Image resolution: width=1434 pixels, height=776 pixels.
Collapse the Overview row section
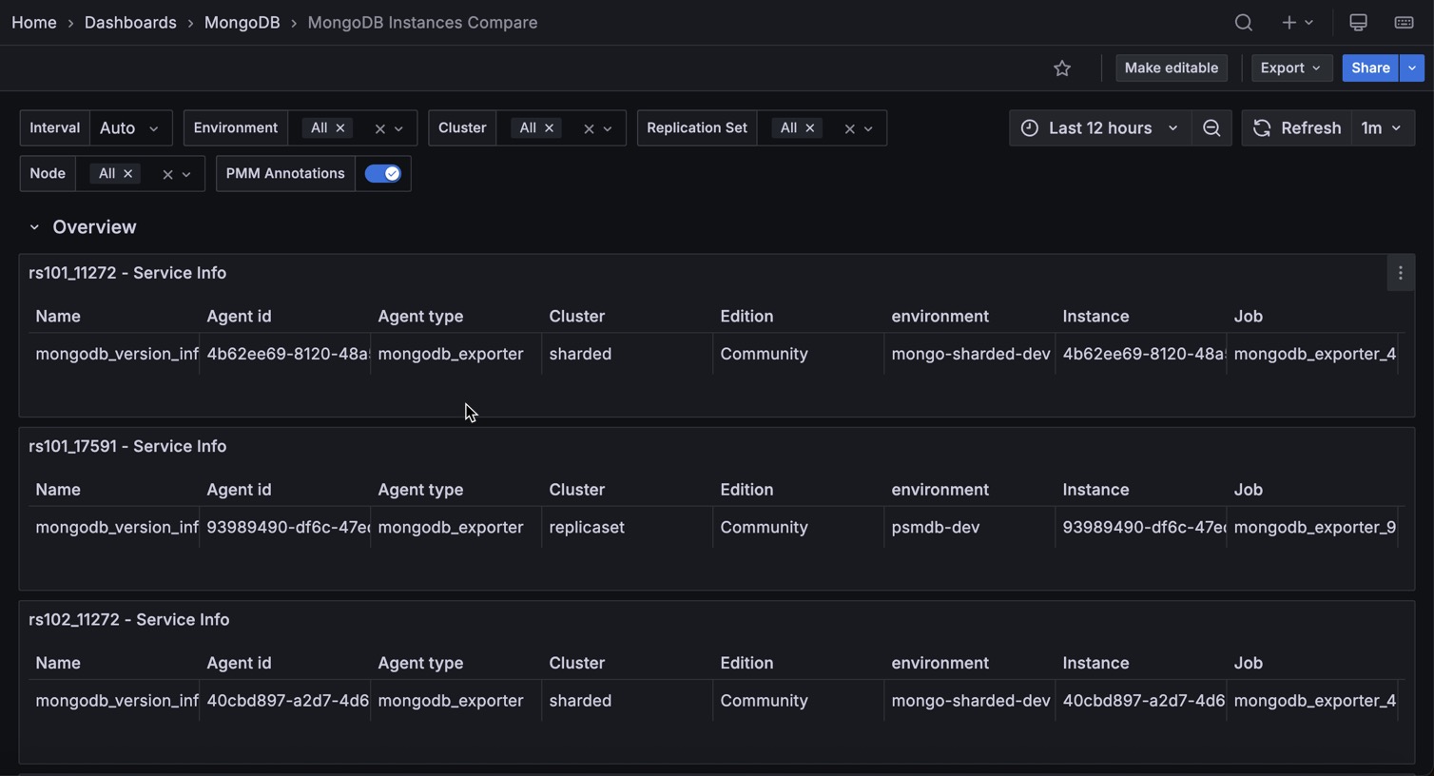34,227
